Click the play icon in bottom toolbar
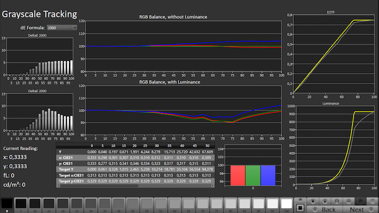379x213 pixels. [326, 201]
